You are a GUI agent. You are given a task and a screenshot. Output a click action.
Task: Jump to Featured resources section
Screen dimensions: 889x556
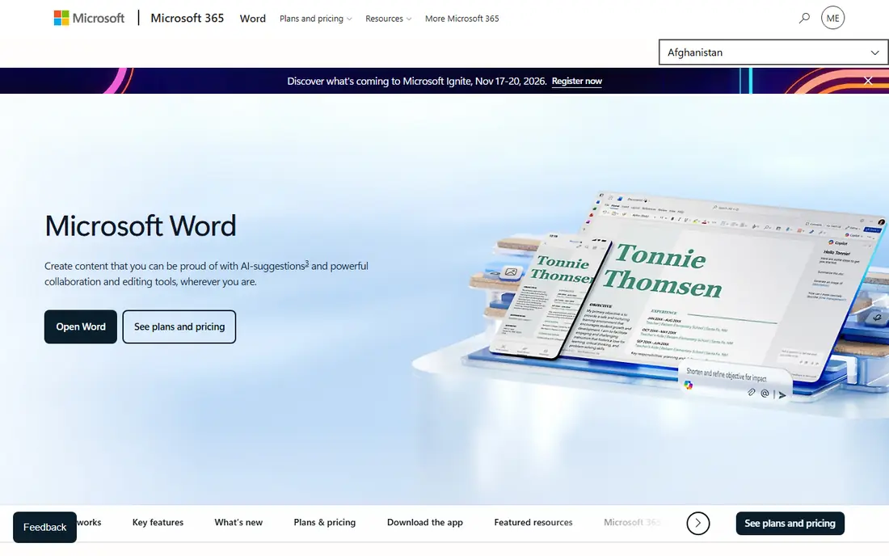click(533, 523)
